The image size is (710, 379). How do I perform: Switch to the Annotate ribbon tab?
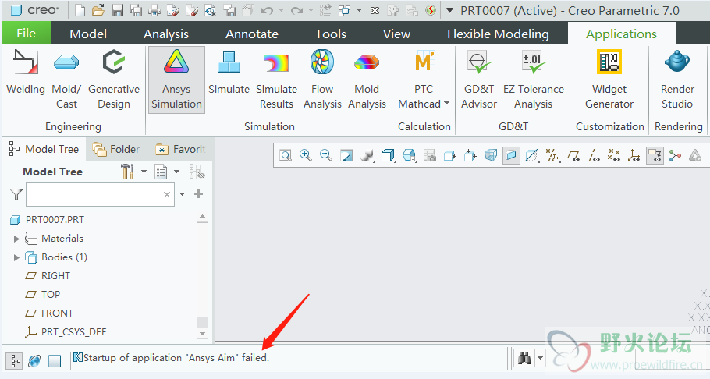[252, 34]
